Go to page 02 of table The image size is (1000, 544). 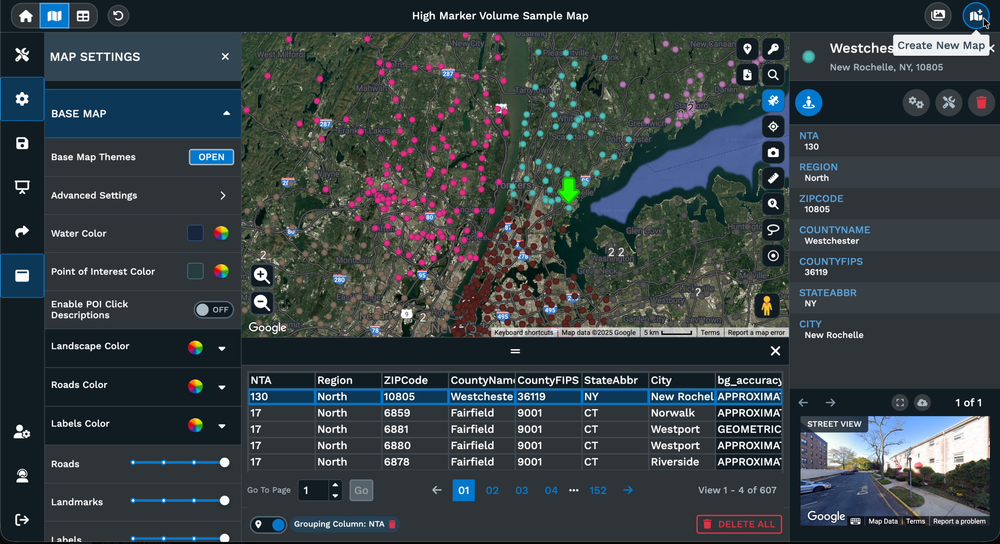coord(492,490)
